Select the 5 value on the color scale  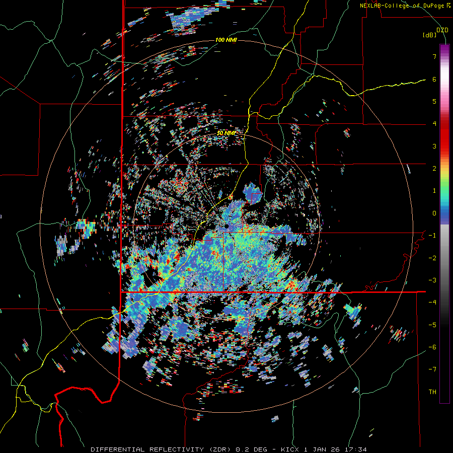click(x=434, y=101)
